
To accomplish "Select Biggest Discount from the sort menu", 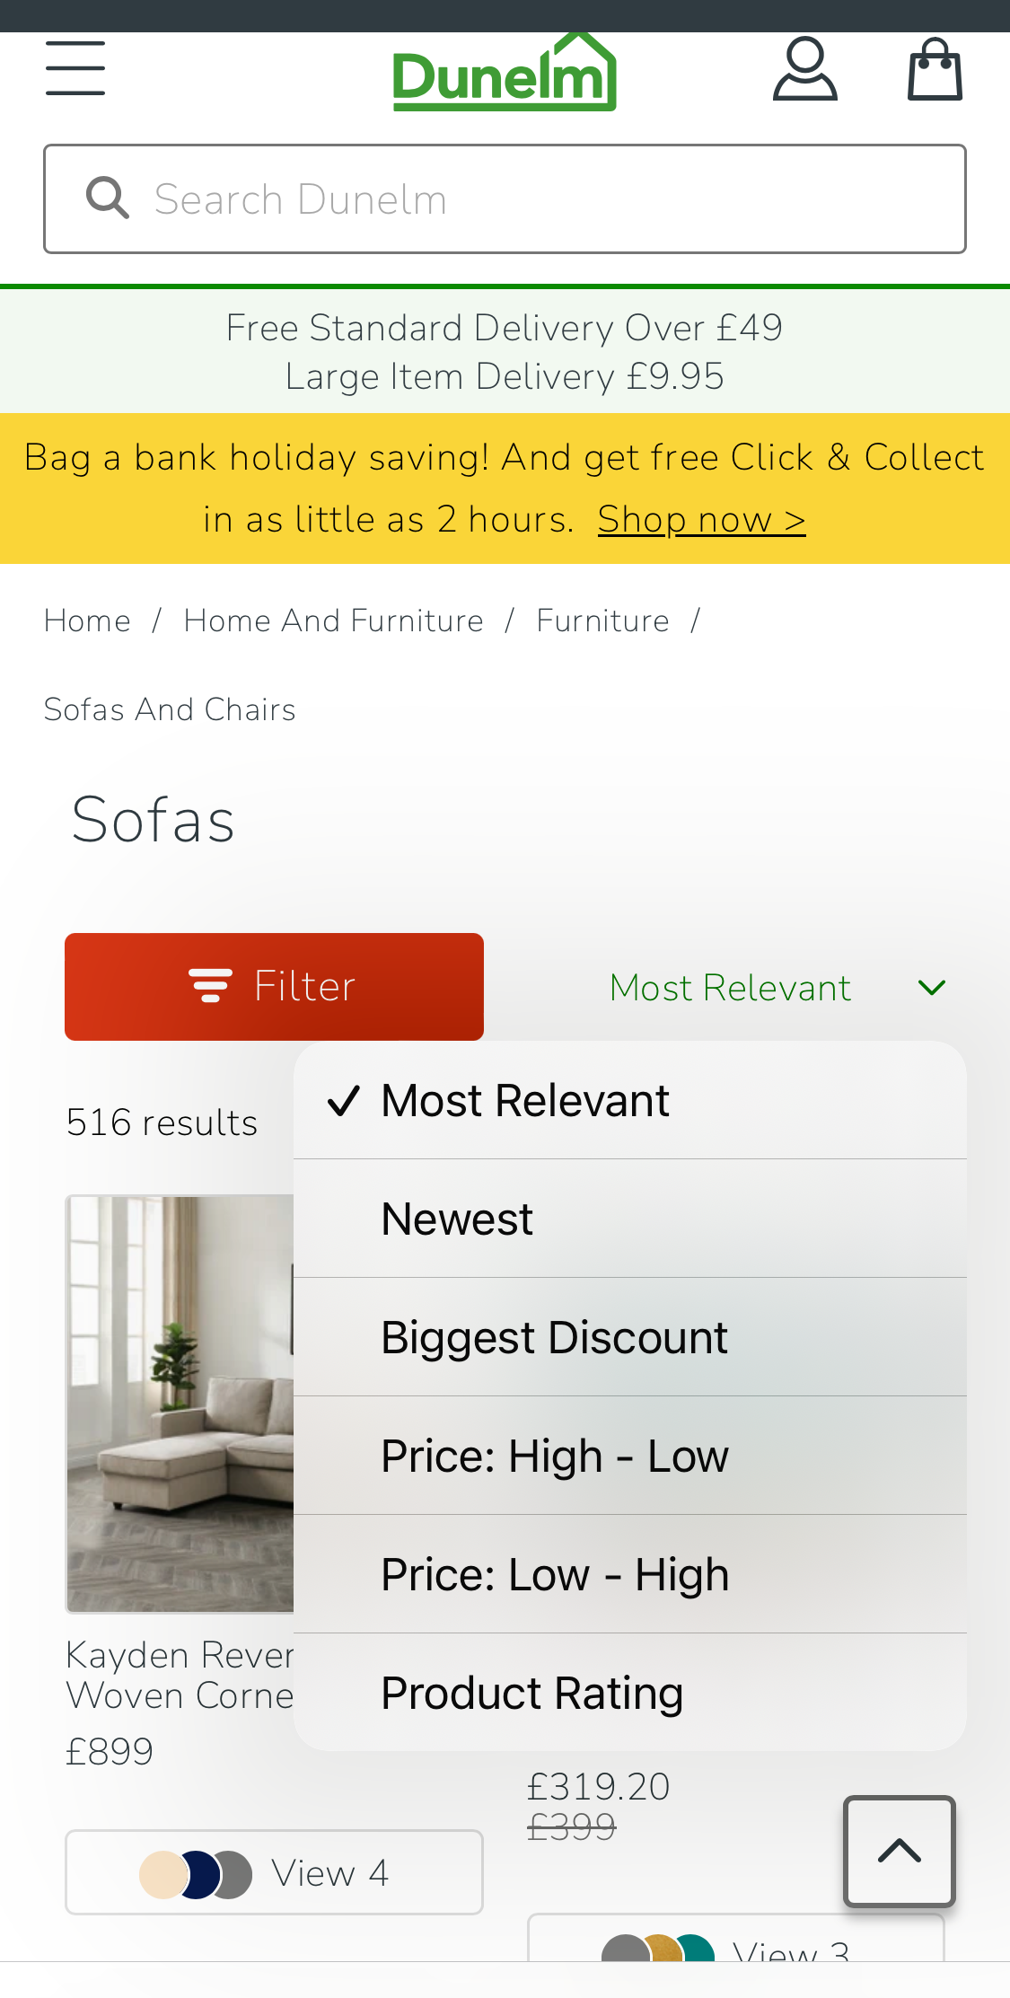I will tap(554, 1337).
